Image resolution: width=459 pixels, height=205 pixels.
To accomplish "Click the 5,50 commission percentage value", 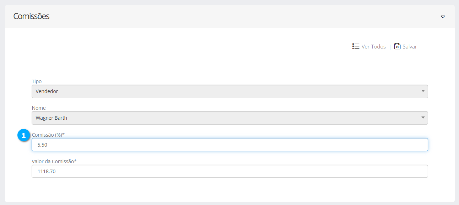I will click(42, 145).
